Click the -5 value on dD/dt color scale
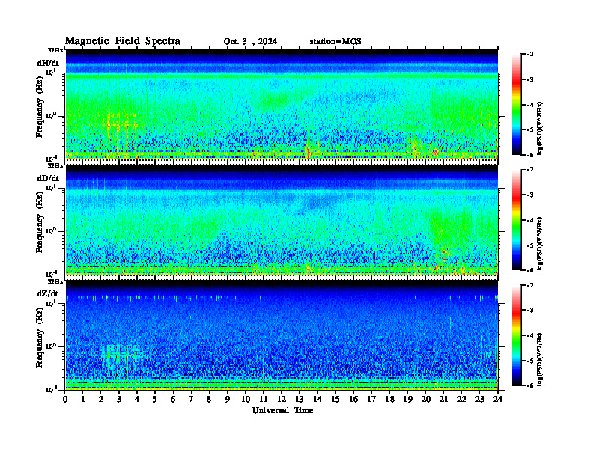The image size is (593, 458). 530,245
